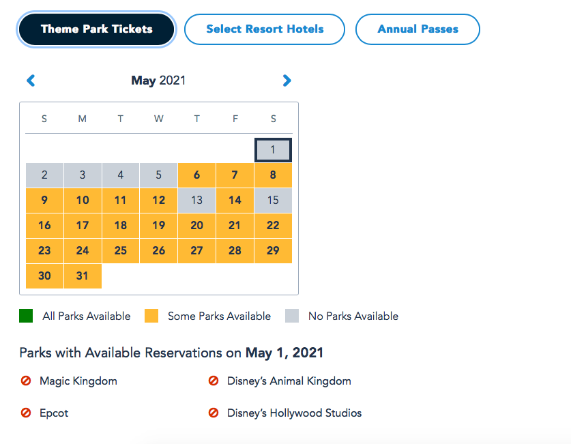
Task: Go to the previous month arrow
Action: [31, 80]
